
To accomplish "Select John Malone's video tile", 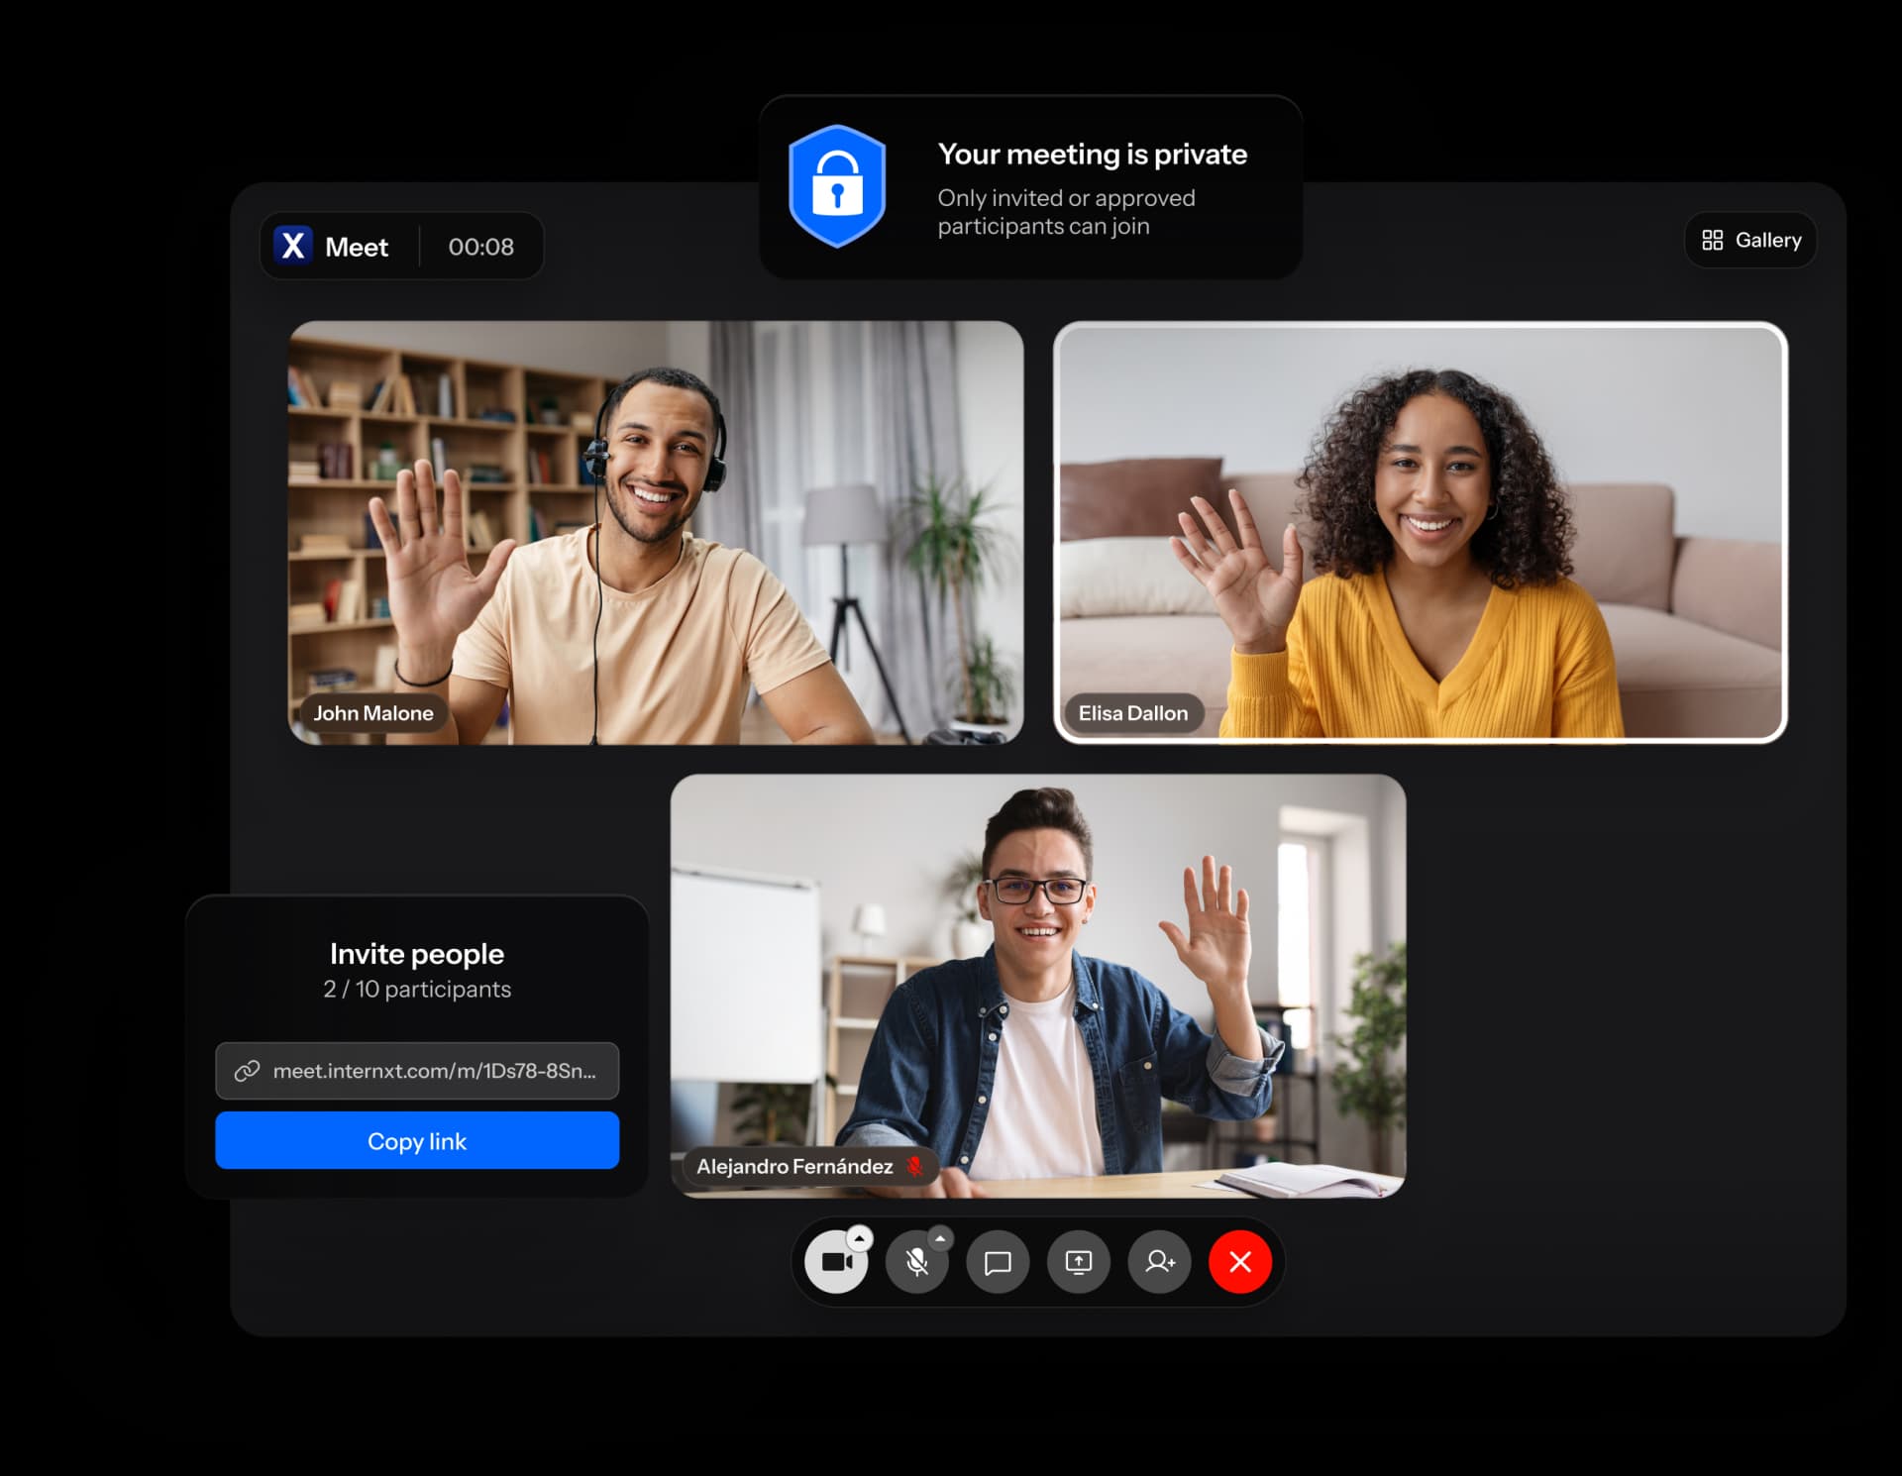I will point(655,532).
